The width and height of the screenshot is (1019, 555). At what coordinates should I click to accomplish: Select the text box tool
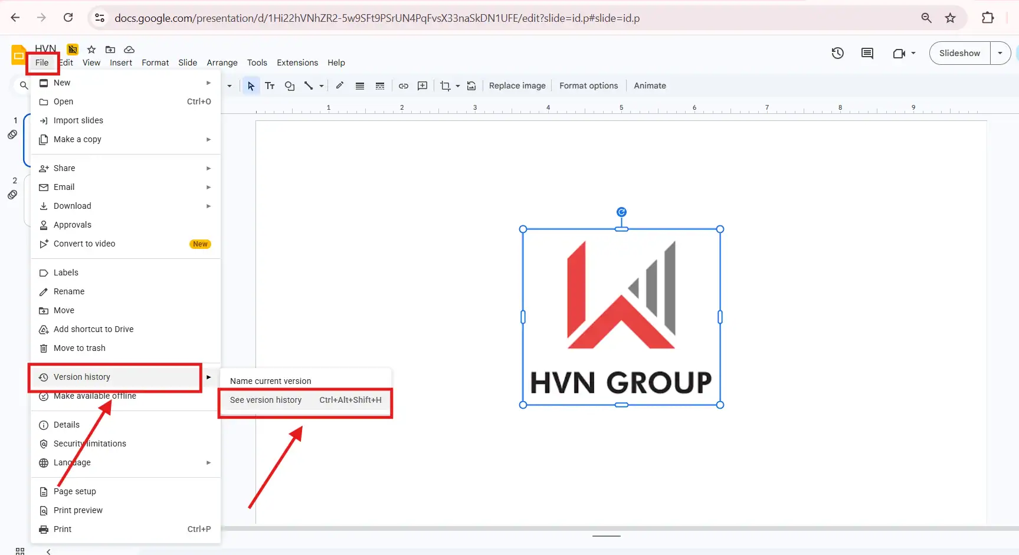[270, 86]
